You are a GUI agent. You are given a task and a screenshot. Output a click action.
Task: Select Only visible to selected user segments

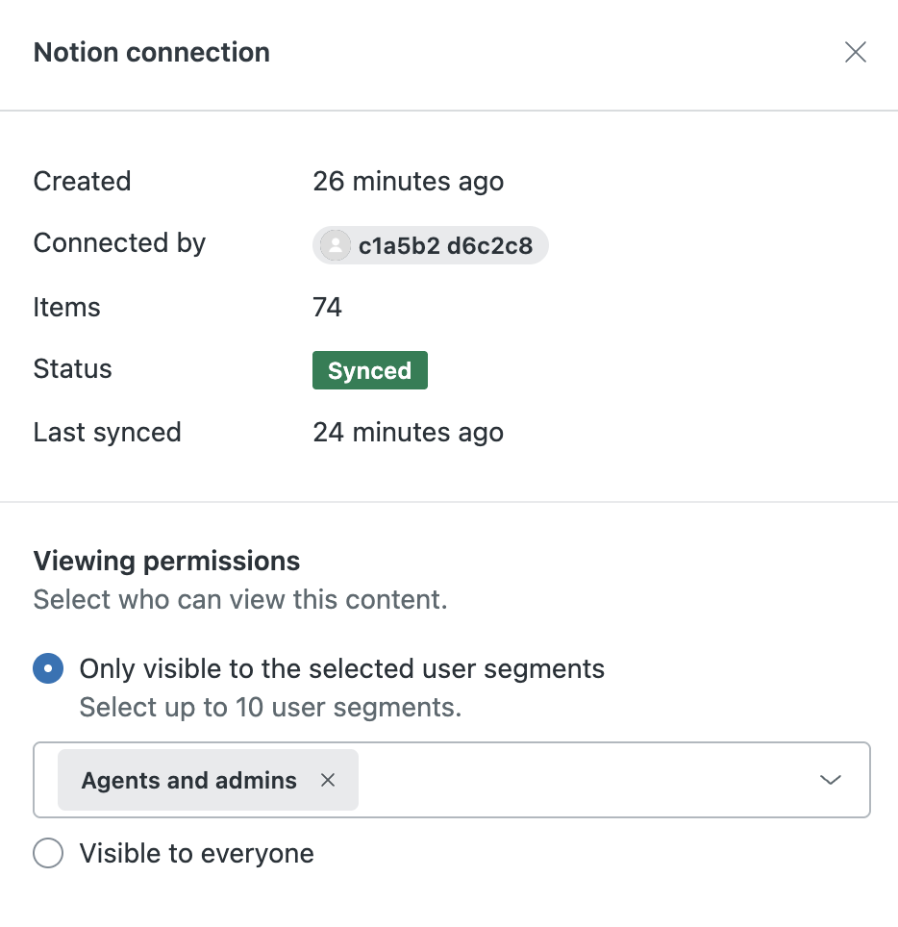tap(48, 668)
